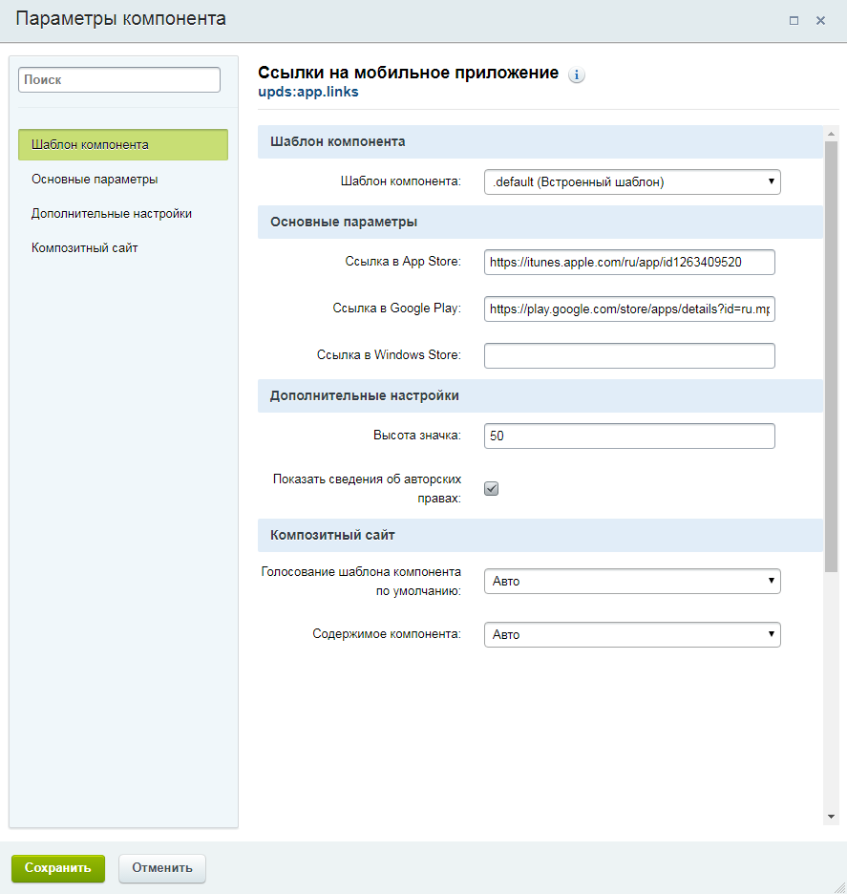Focus the Поиск search field

coord(119,80)
